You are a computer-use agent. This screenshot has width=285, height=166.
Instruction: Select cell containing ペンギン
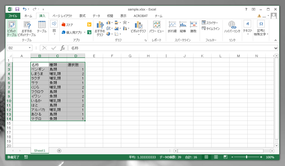coord(39,69)
